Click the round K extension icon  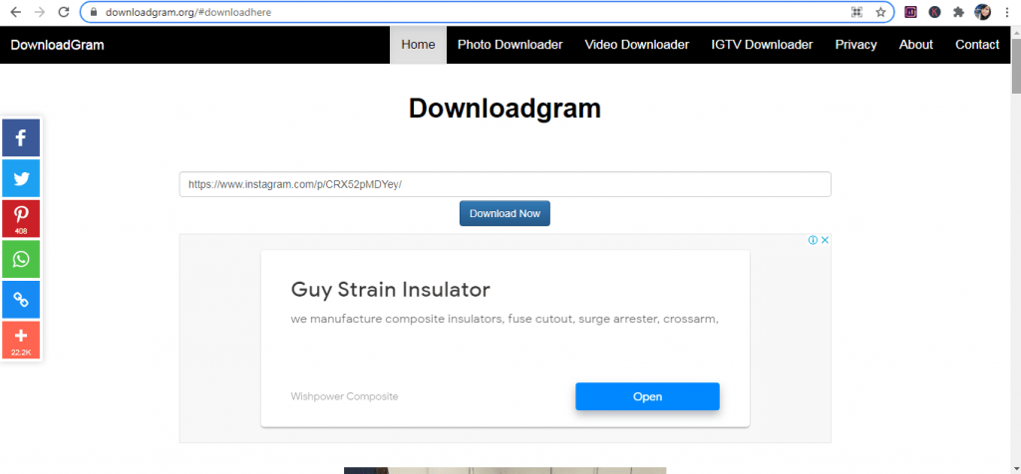point(934,12)
